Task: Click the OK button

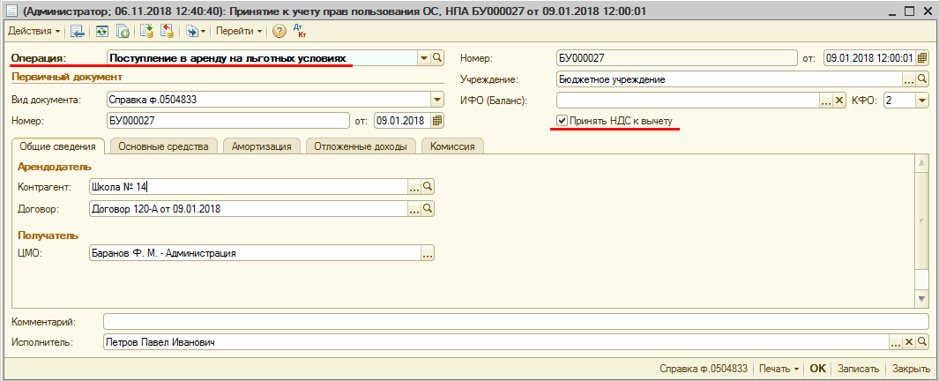Action: coord(817,369)
